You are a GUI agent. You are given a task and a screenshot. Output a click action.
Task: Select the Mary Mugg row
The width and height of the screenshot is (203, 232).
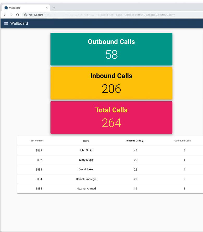86,160
